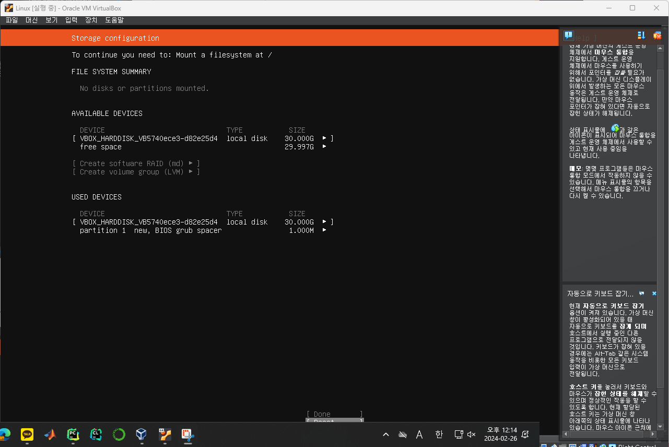Dismiss all notifications with the red-X icon
Image resolution: width=669 pixels, height=447 pixels.
coord(657,36)
